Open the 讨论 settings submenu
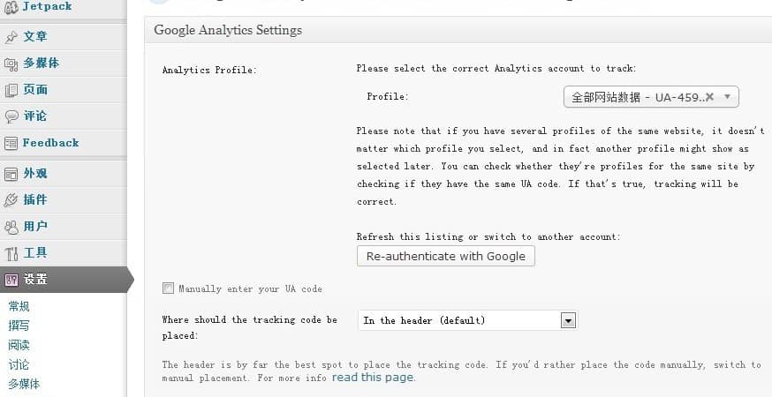Viewport: 772px width, 397px height. click(x=19, y=364)
